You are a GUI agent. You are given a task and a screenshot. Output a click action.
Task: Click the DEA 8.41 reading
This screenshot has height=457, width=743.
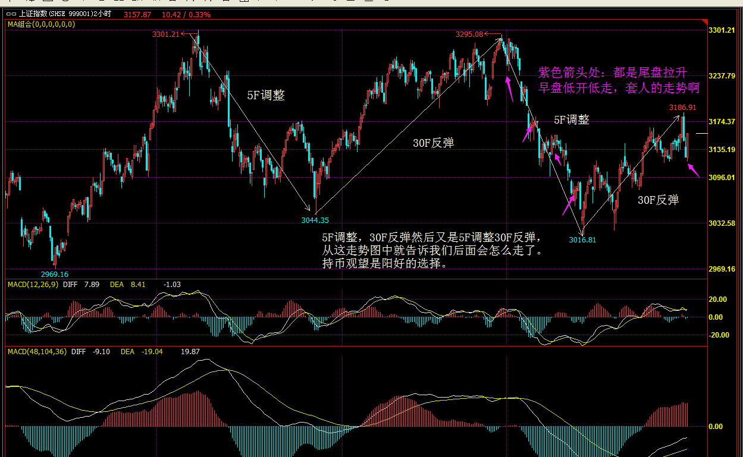click(128, 285)
